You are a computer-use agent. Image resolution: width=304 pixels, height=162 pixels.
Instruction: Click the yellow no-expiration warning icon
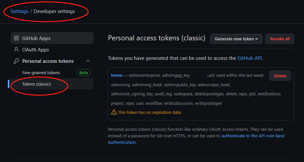point(114,112)
